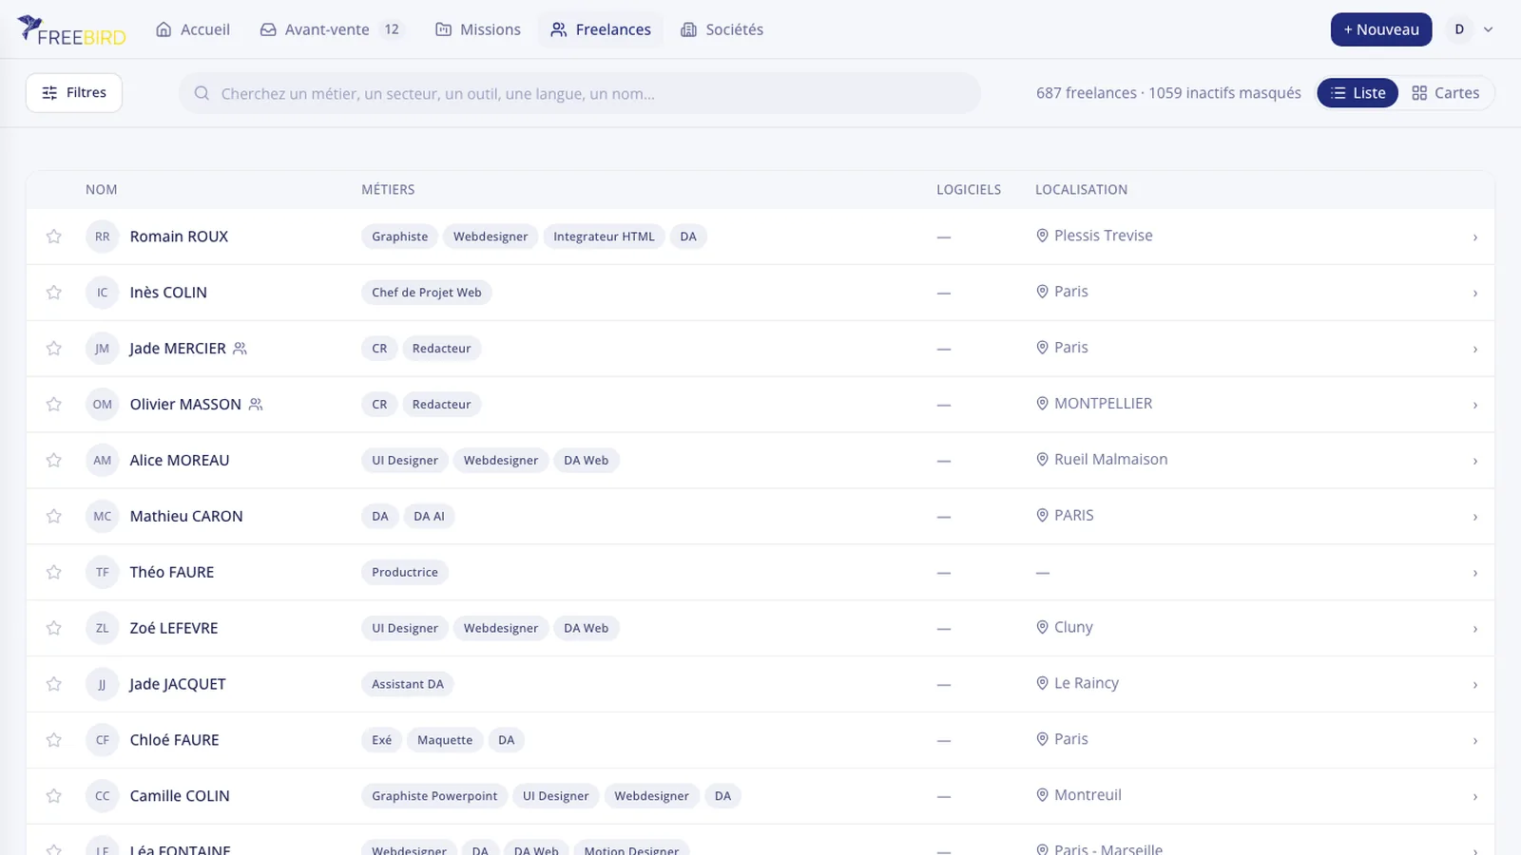Click team icon beside Jade MERCIER

pyautogui.click(x=240, y=349)
